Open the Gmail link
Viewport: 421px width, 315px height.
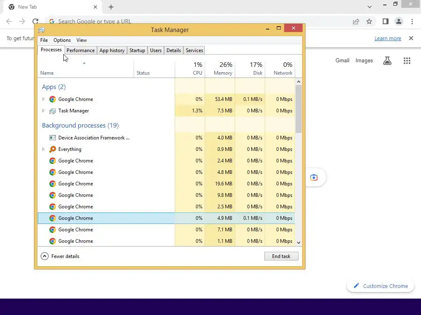[x=342, y=61]
